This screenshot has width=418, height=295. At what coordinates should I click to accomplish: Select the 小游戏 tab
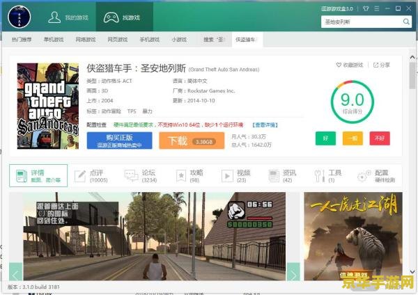tap(179, 40)
